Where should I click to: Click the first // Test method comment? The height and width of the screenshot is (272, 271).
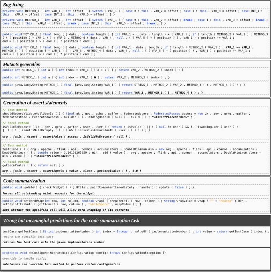click(x=14, y=110)
